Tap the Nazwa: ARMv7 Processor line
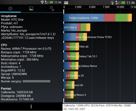136x111 pixels. point(26,49)
